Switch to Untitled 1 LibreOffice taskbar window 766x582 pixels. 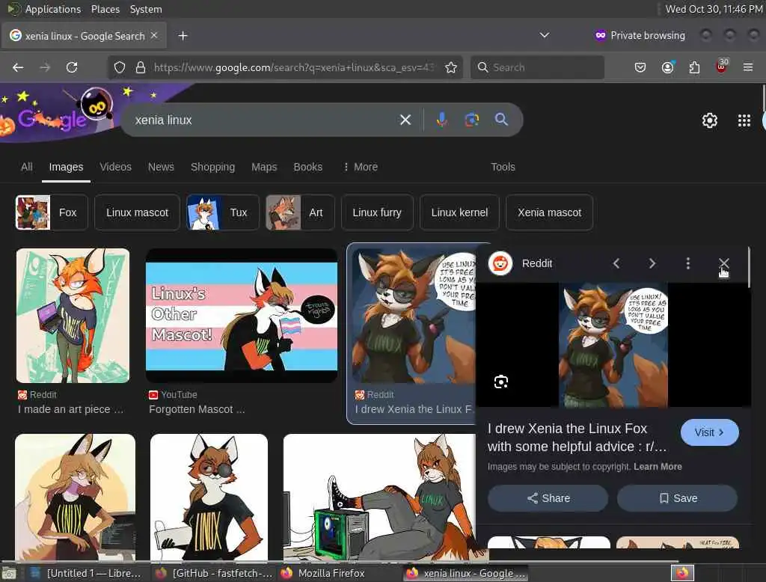[x=86, y=573]
